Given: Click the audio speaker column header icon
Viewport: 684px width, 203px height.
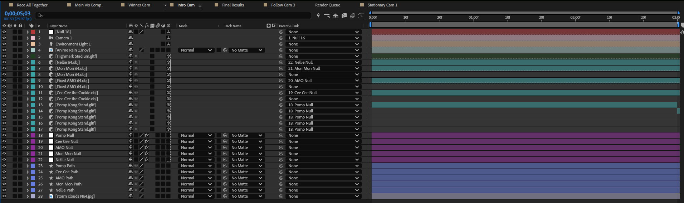Looking at the screenshot, I should pos(10,26).
